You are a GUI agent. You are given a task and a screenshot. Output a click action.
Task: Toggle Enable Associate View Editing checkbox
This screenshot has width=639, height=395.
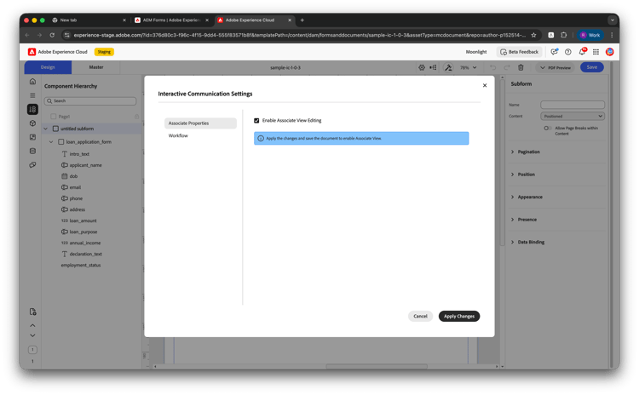pos(256,121)
